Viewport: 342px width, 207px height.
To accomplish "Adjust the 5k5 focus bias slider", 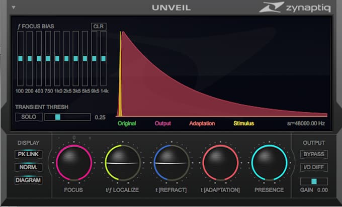I will click(85, 58).
